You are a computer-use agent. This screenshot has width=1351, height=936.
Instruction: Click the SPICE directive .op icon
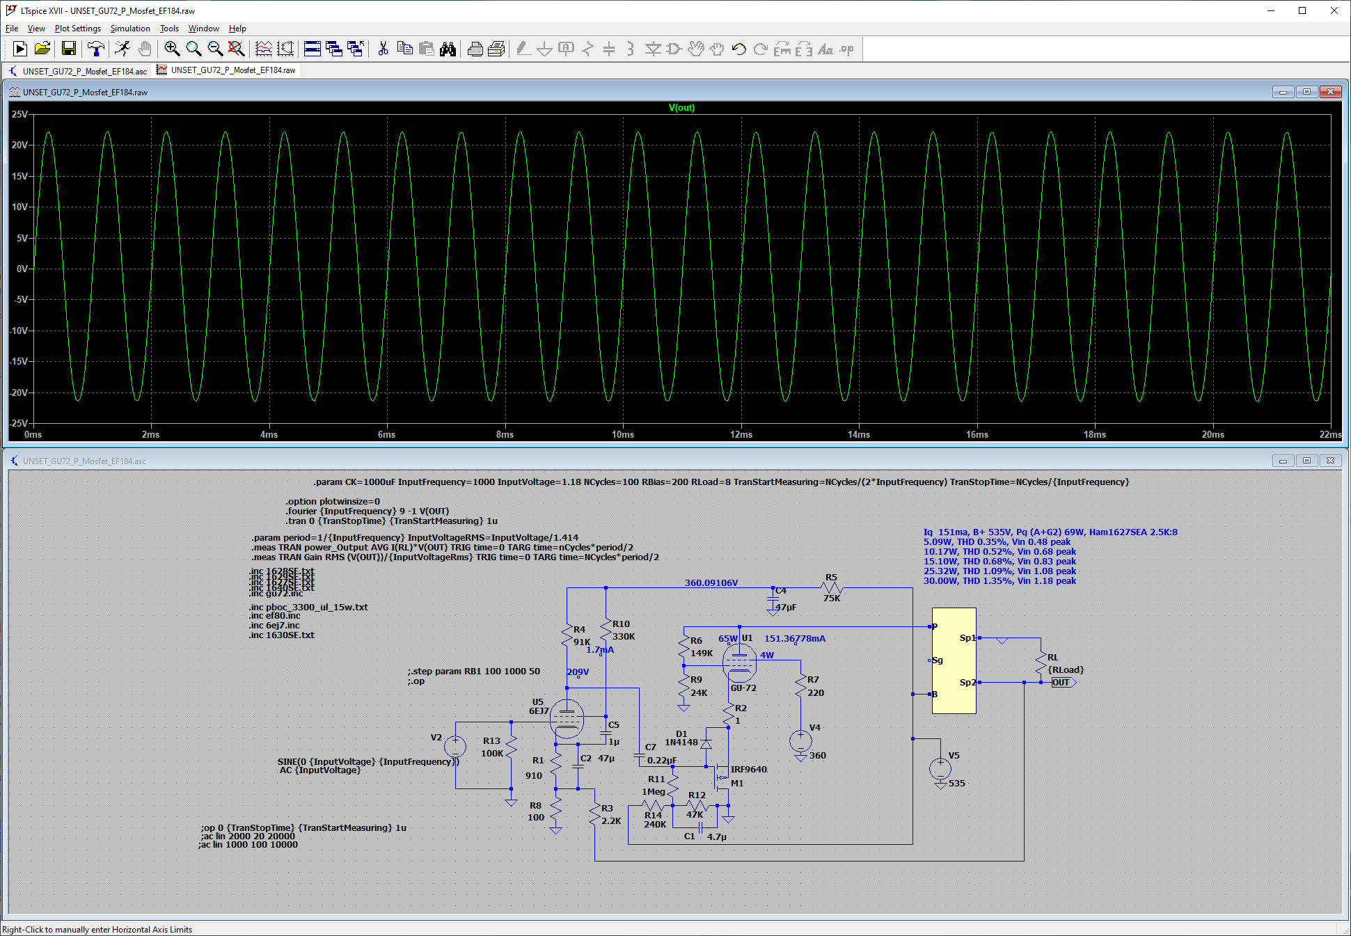coord(846,49)
